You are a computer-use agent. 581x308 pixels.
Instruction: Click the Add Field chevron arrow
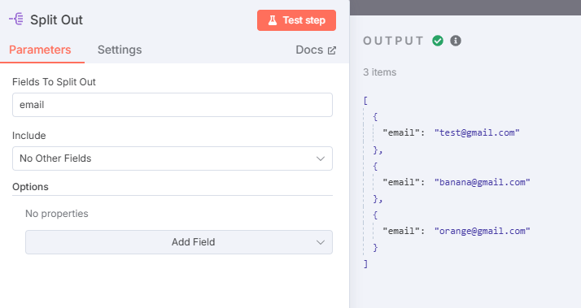(x=320, y=242)
